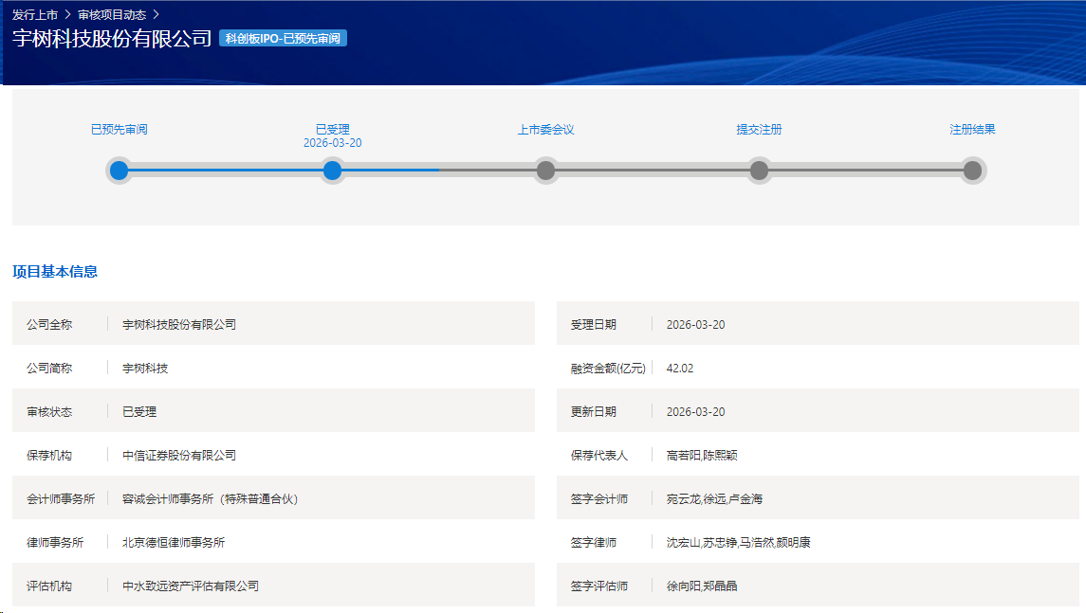
Task: Click the 发行上市 breadcrumb link
Action: pyautogui.click(x=35, y=15)
